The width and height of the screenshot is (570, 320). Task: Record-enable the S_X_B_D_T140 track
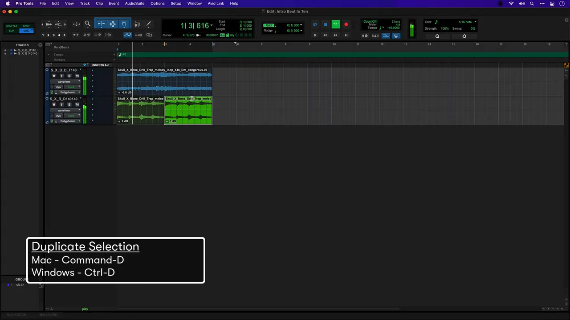point(54,76)
